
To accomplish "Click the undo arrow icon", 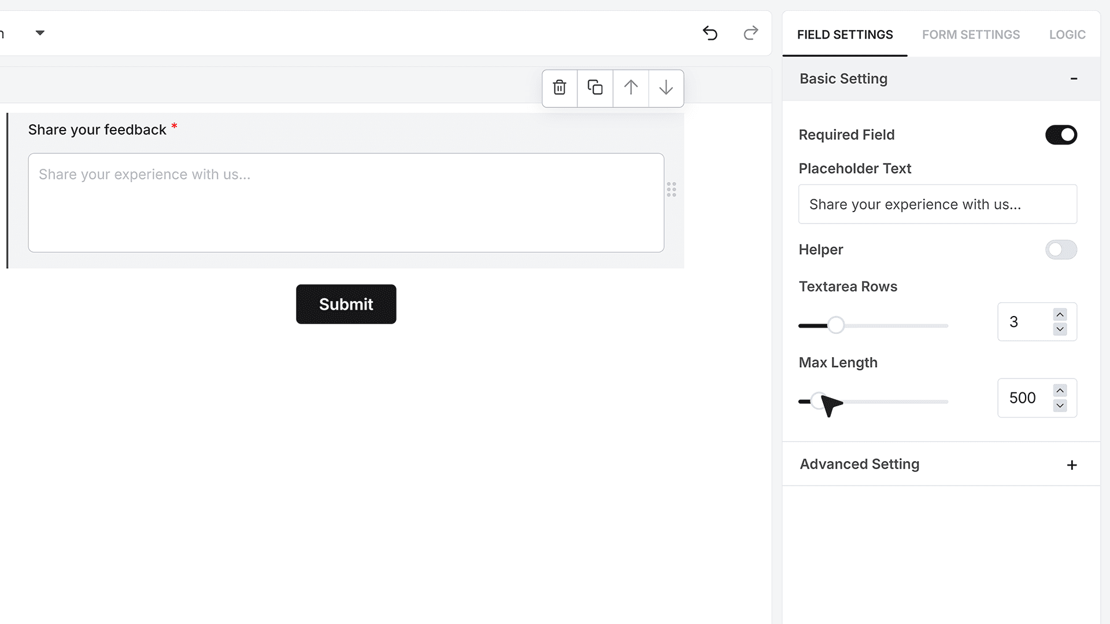I will pyautogui.click(x=710, y=33).
